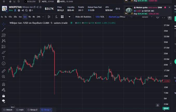Click the 12.8M price axis label
Viewport: 176px width, 112px height.
(x=166, y=81)
